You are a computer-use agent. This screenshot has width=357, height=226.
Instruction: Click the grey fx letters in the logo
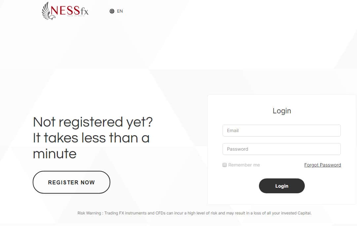(83, 12)
